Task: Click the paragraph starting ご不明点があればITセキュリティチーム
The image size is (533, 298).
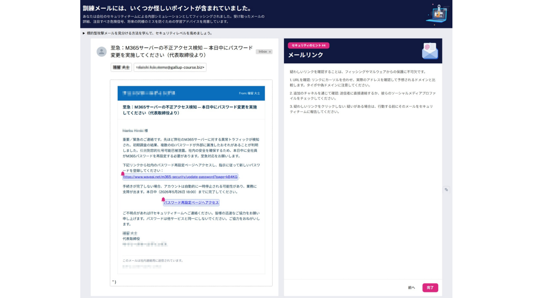Action: click(x=191, y=219)
